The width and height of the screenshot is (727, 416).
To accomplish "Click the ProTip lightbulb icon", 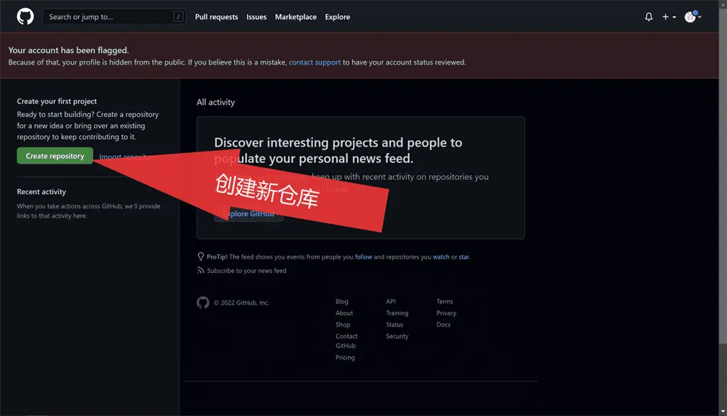I will coord(201,257).
